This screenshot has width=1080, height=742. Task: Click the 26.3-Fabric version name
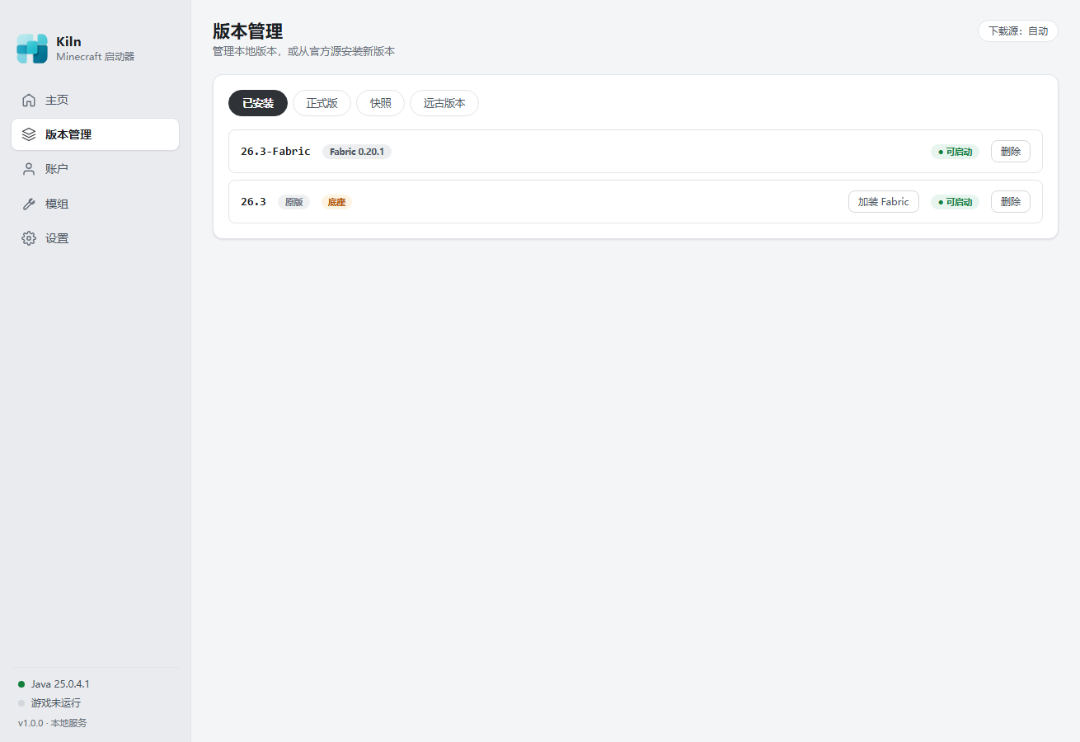pyautogui.click(x=275, y=152)
